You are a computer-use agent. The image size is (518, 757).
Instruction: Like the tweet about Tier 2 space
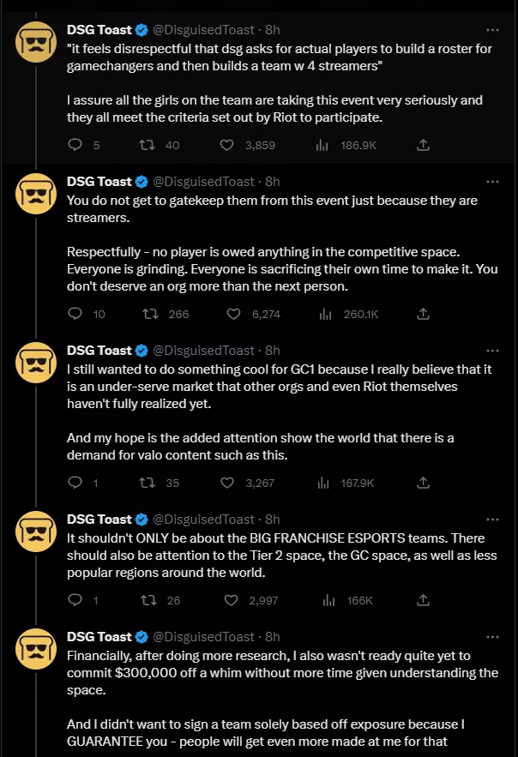point(230,600)
